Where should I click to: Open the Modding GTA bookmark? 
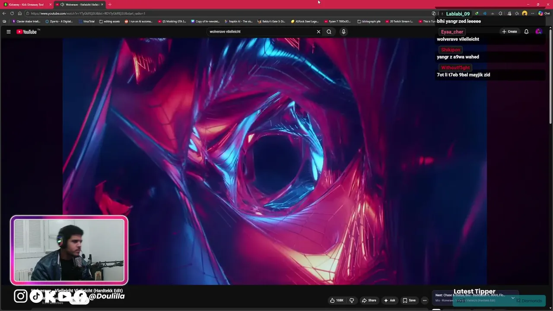(172, 21)
